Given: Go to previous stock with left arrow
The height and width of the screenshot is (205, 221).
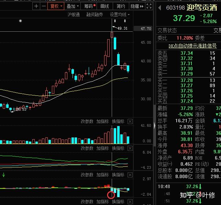Looking at the screenshot, I should click(x=159, y=8).
